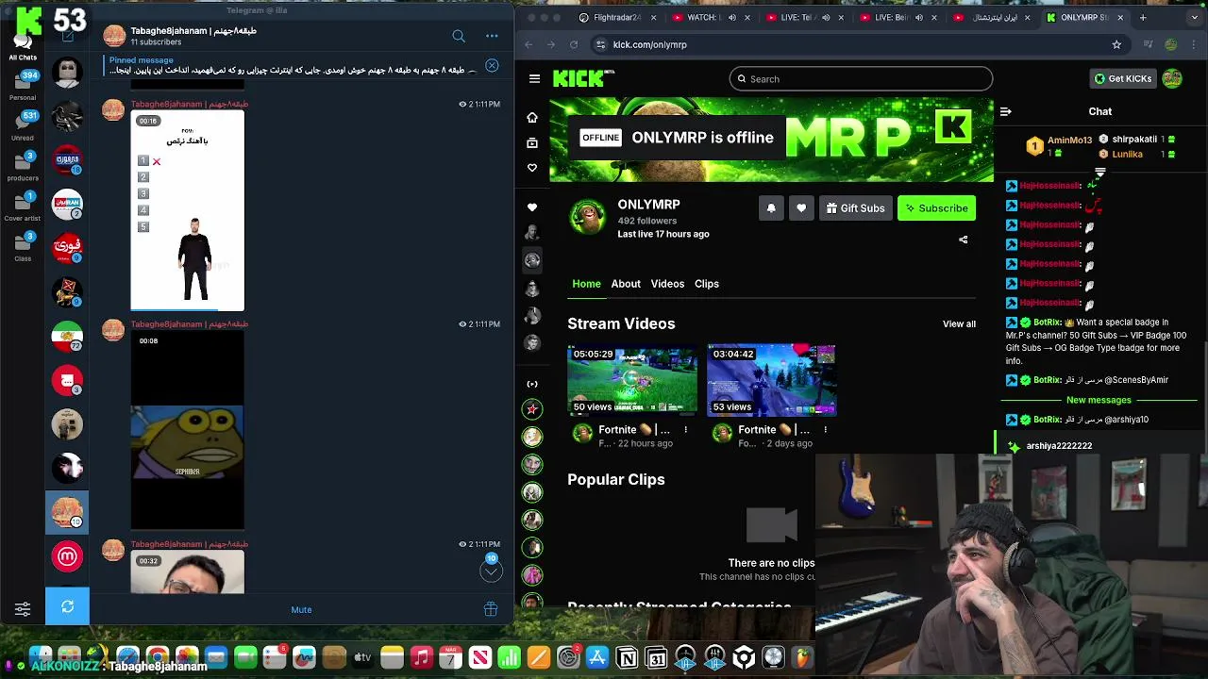Switch to Unread folder in Telegram
The width and height of the screenshot is (1208, 679).
23,126
